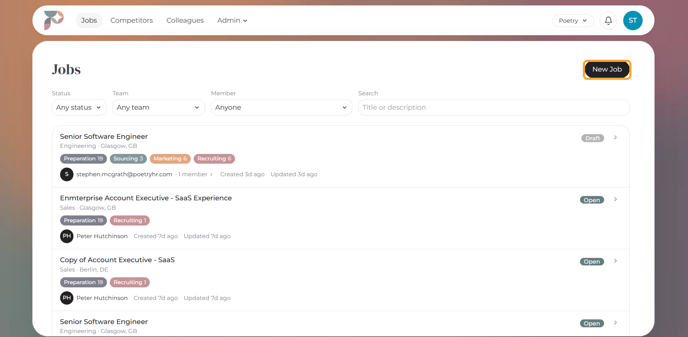Click Open badge on bottom Senior Software Engineer
This screenshot has height=337, width=688.
[x=592, y=323]
